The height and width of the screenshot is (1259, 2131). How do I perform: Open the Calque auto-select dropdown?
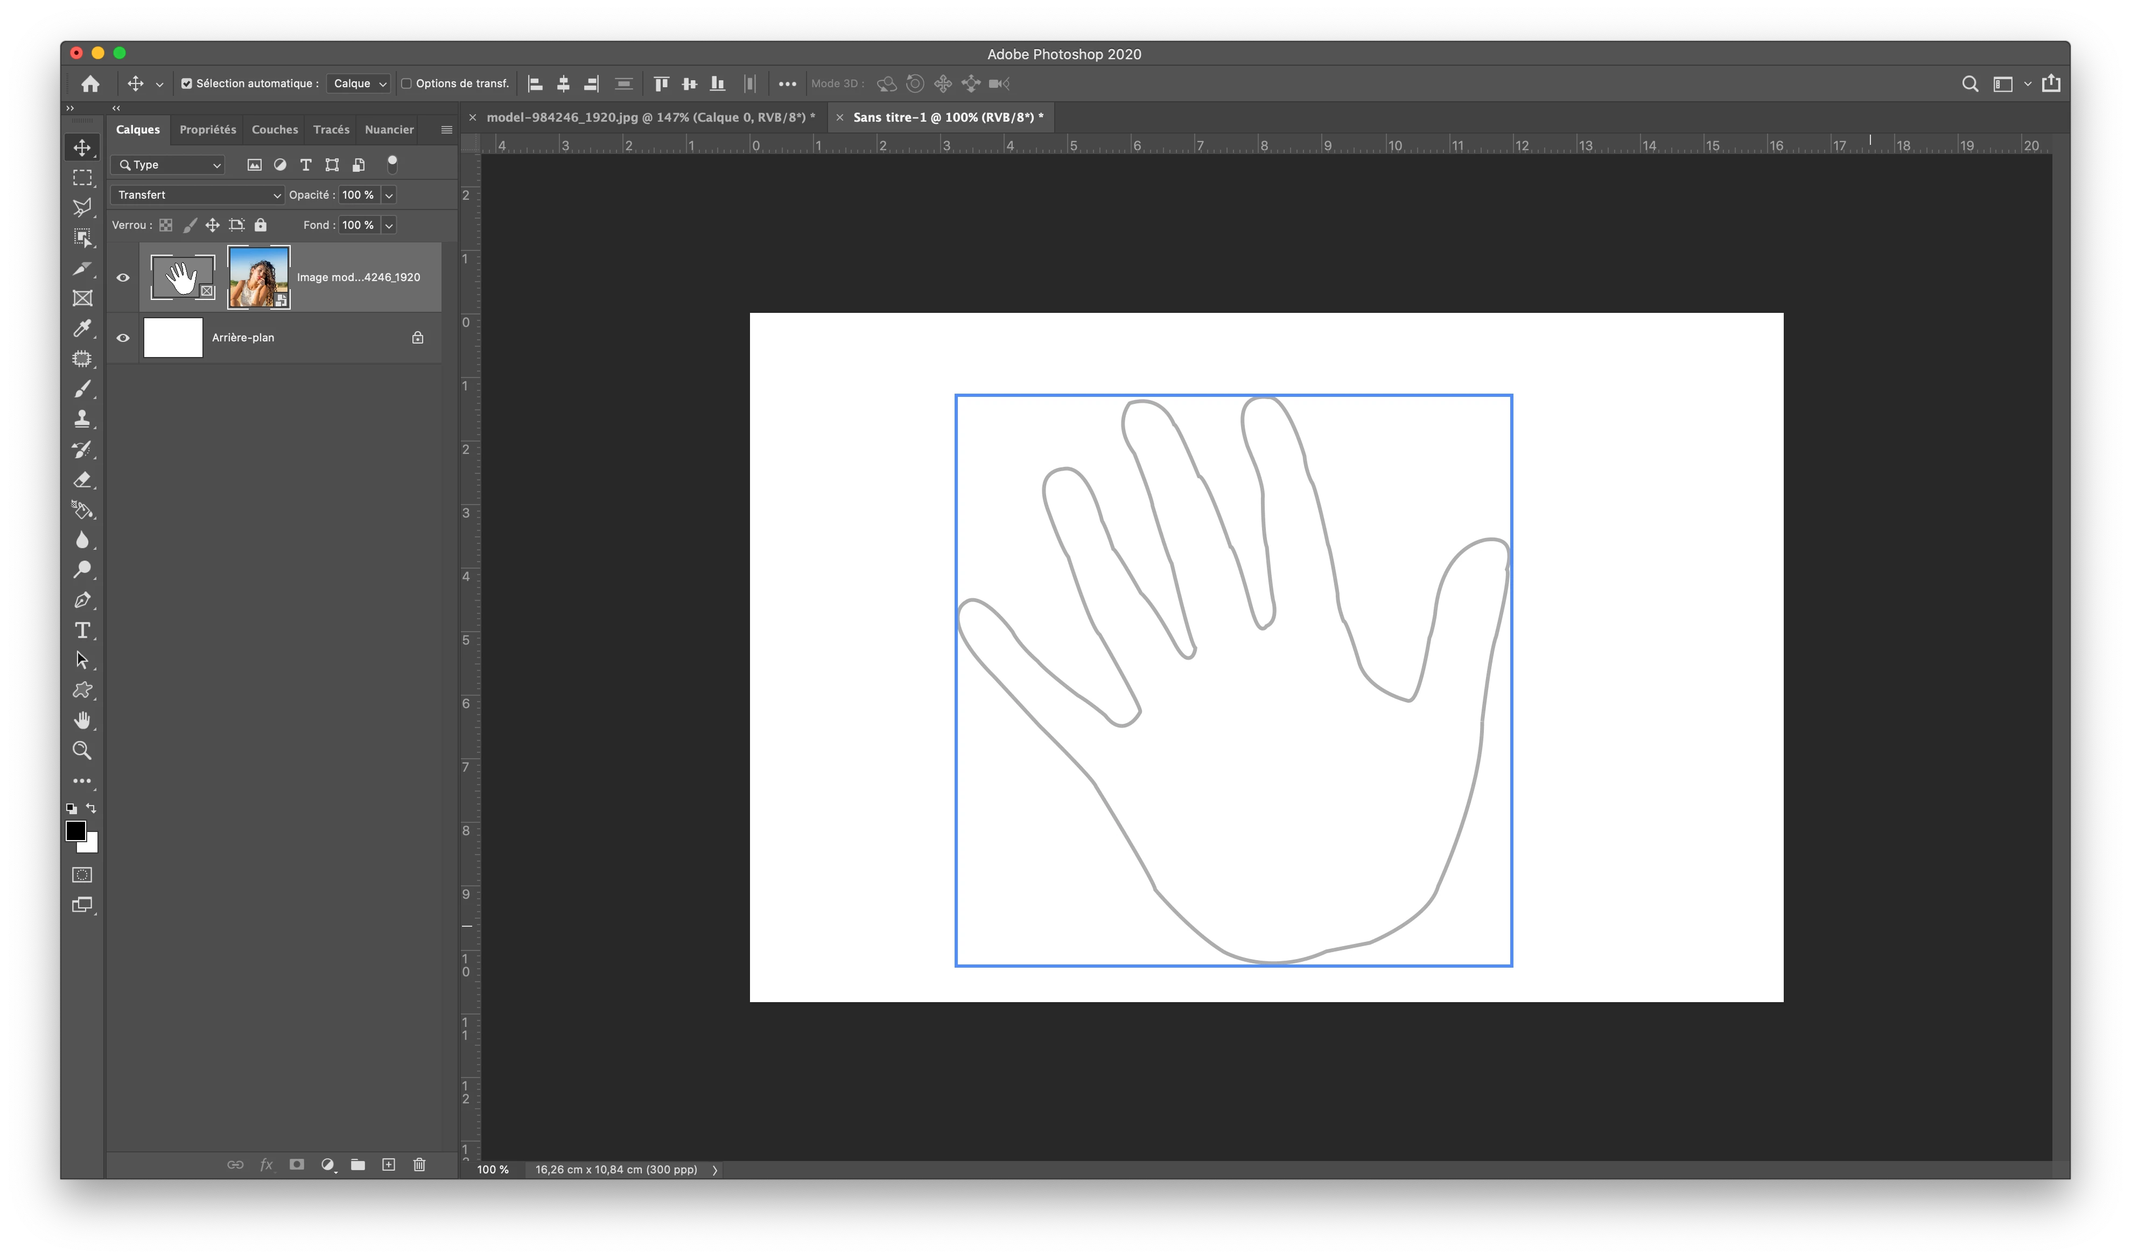pos(359,84)
